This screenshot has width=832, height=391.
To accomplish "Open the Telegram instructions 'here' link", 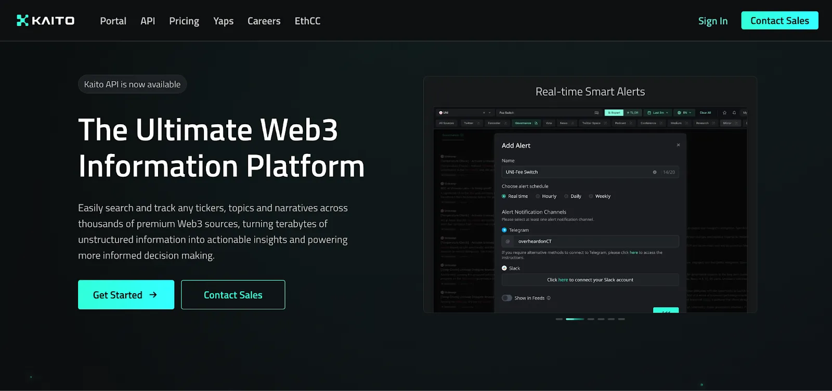I will coord(634,253).
